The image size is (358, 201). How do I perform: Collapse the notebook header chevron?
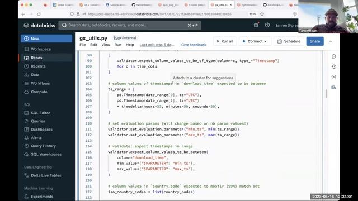click(x=331, y=41)
